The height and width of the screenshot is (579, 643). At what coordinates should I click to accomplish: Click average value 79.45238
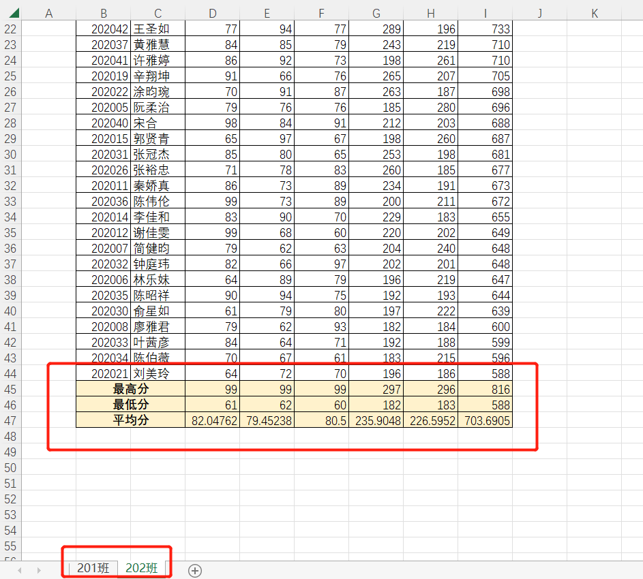267,420
